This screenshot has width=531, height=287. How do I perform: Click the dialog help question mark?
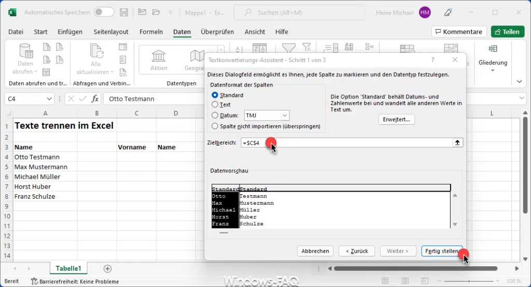pos(432,60)
